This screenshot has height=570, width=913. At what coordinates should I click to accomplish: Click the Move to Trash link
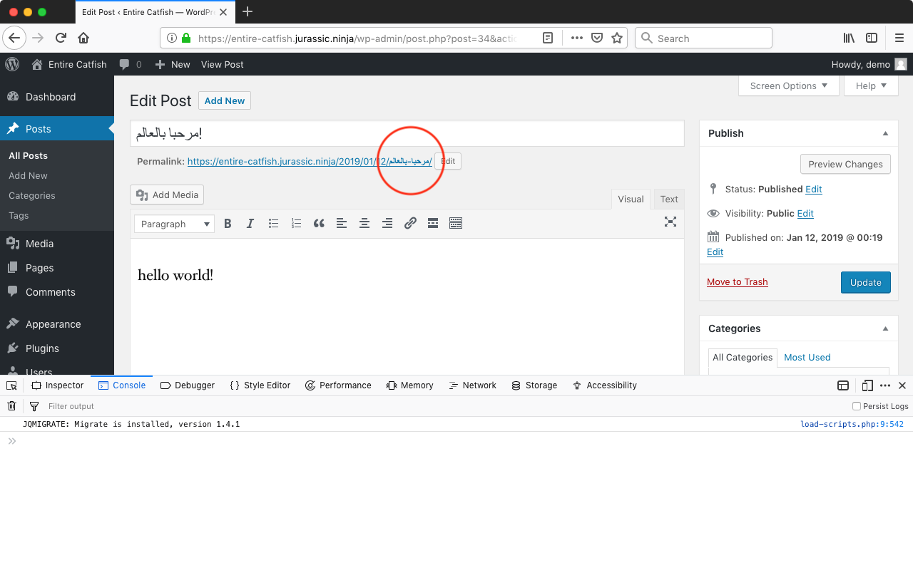click(737, 281)
